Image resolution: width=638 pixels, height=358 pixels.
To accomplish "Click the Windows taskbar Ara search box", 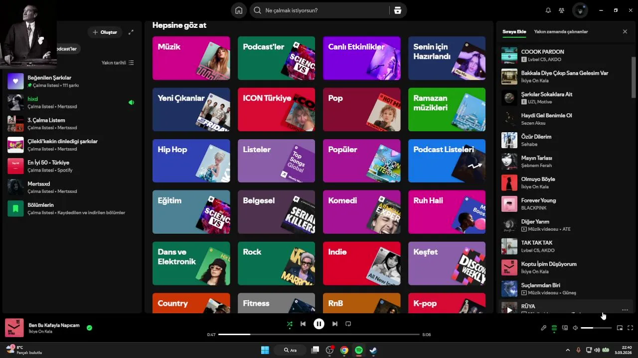I will coord(290,350).
